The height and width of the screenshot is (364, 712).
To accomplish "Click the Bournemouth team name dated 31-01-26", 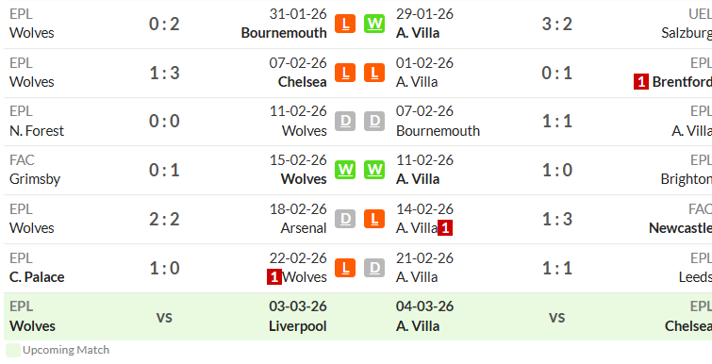I will click(284, 33).
